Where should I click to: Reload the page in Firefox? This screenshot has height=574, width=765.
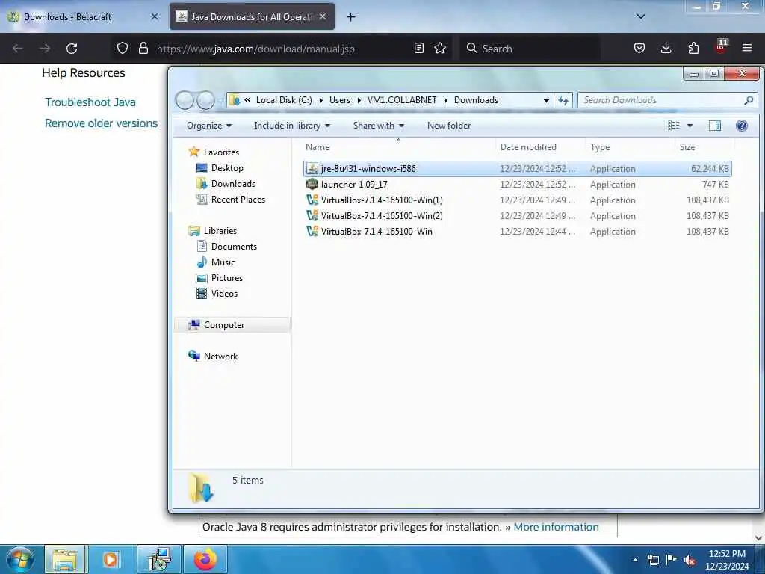coord(72,49)
